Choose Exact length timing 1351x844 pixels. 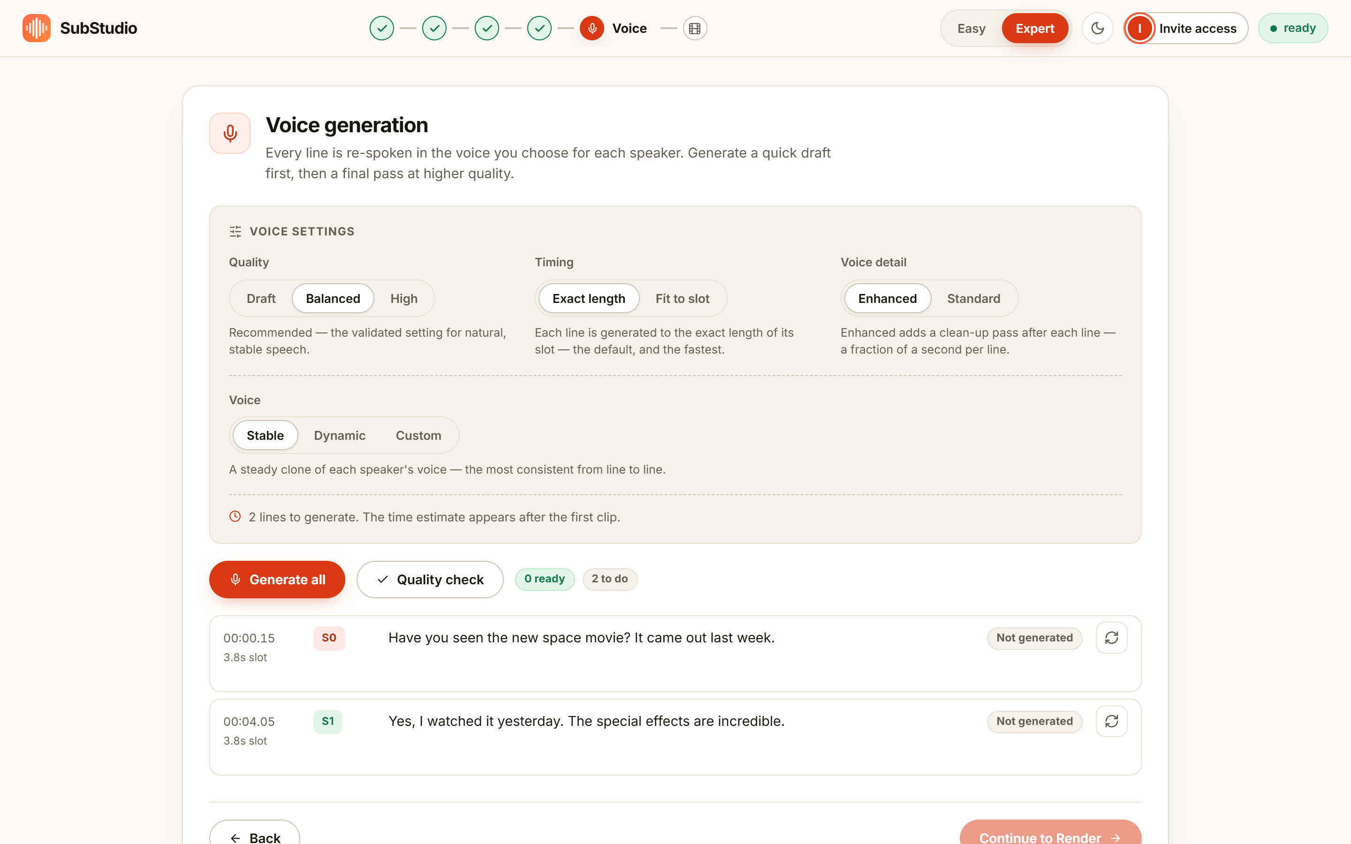pos(588,298)
